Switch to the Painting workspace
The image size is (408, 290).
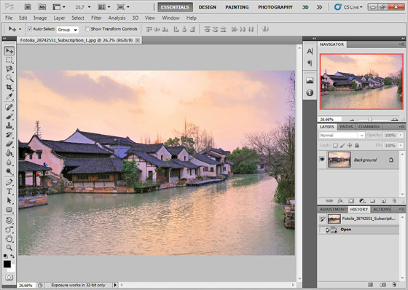237,7
